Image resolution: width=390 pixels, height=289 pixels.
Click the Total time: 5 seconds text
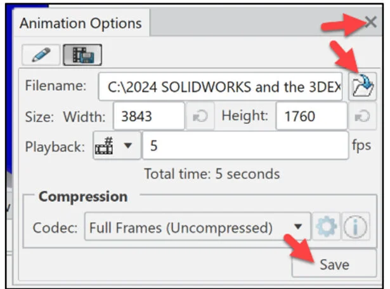211,173
